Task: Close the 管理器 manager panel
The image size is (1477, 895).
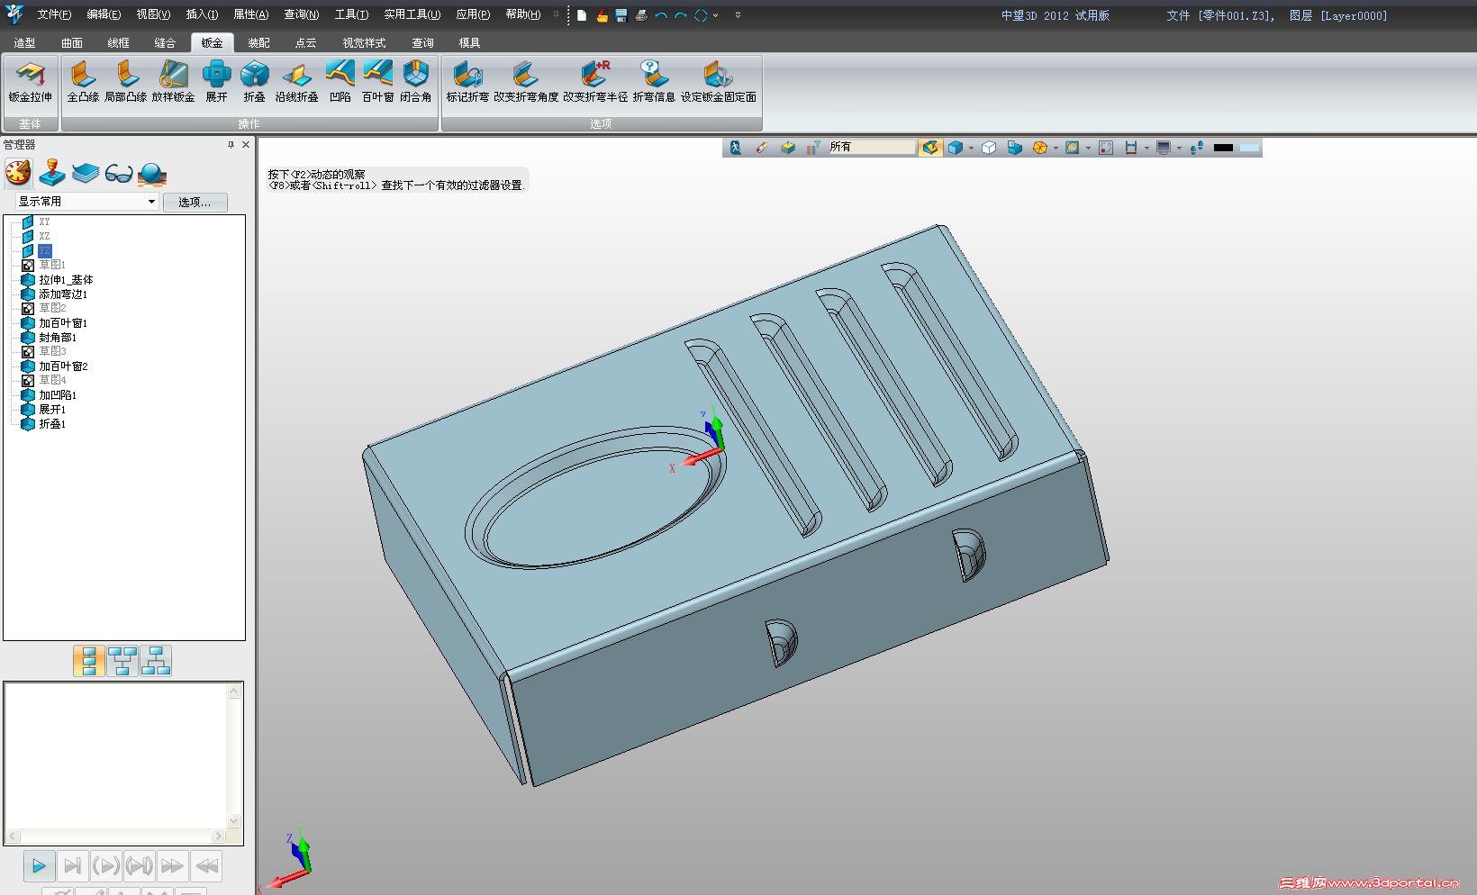Action: click(x=246, y=144)
